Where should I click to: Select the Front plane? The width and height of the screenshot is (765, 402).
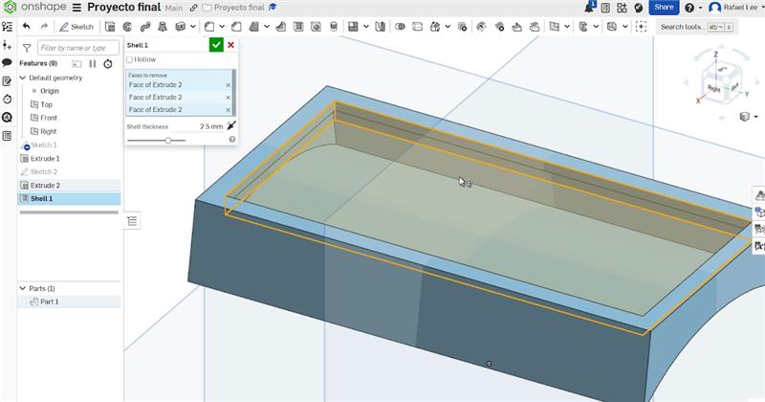pyautogui.click(x=49, y=118)
